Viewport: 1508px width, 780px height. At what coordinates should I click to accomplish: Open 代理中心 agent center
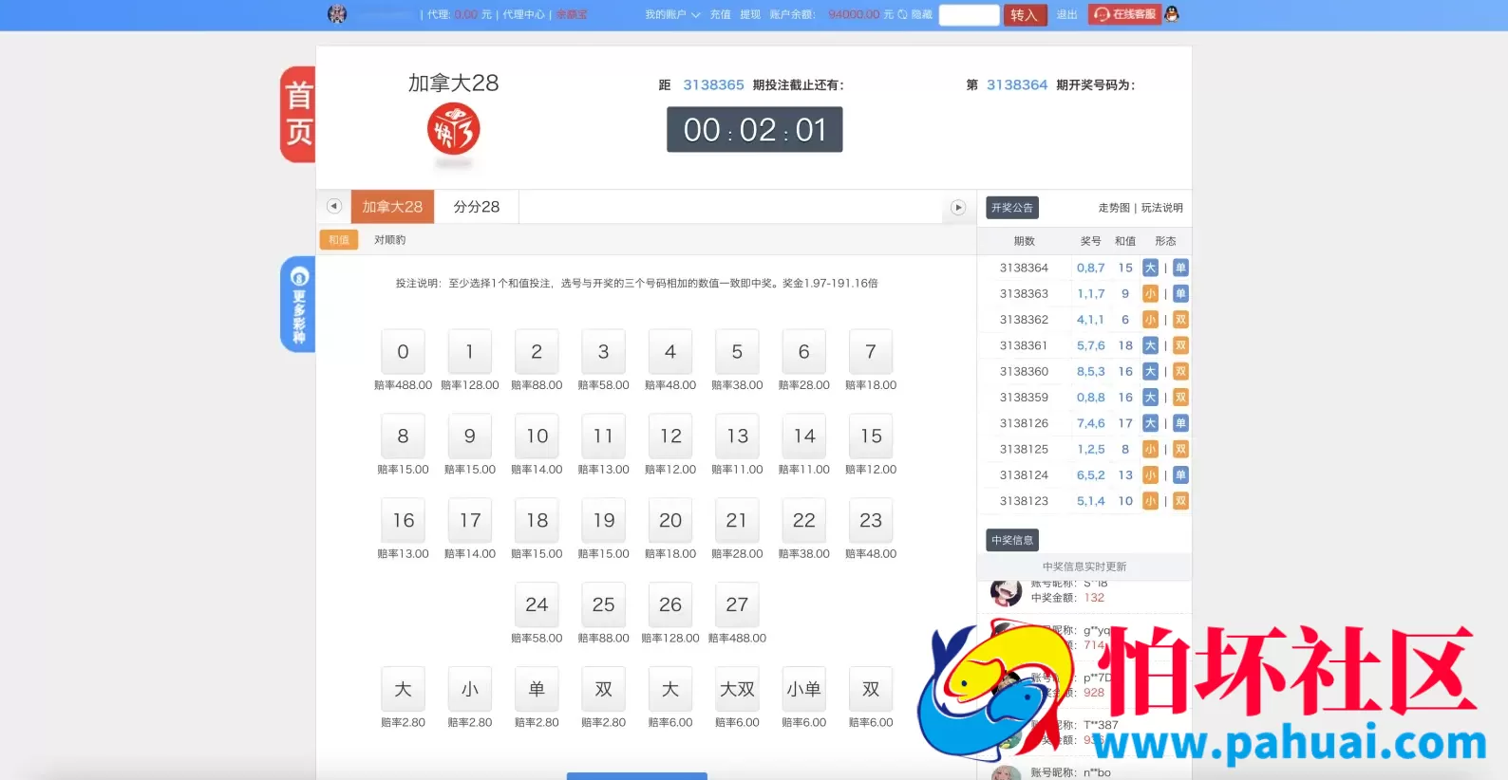point(523,14)
